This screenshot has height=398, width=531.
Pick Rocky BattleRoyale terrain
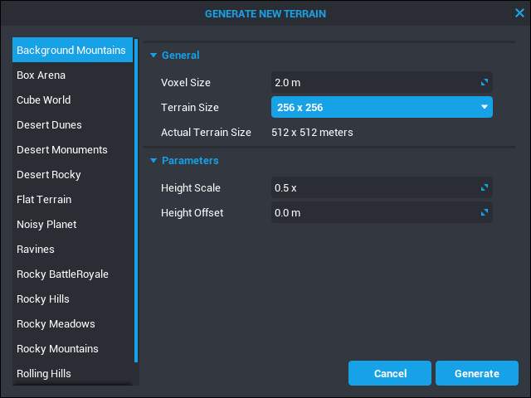pos(62,274)
